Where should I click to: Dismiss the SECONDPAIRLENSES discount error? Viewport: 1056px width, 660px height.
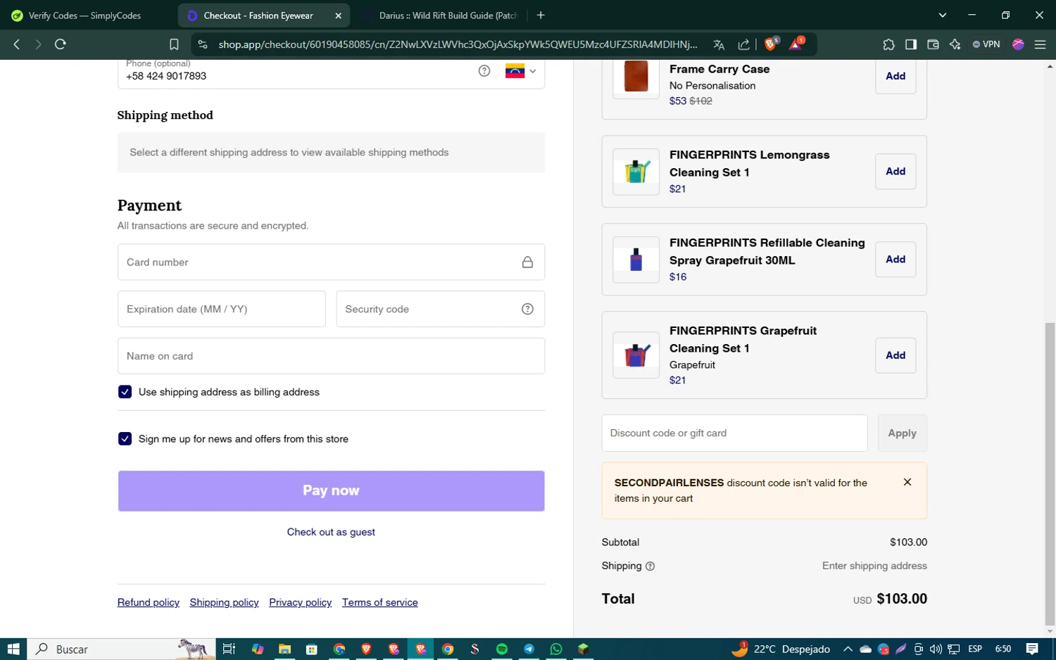click(x=907, y=482)
